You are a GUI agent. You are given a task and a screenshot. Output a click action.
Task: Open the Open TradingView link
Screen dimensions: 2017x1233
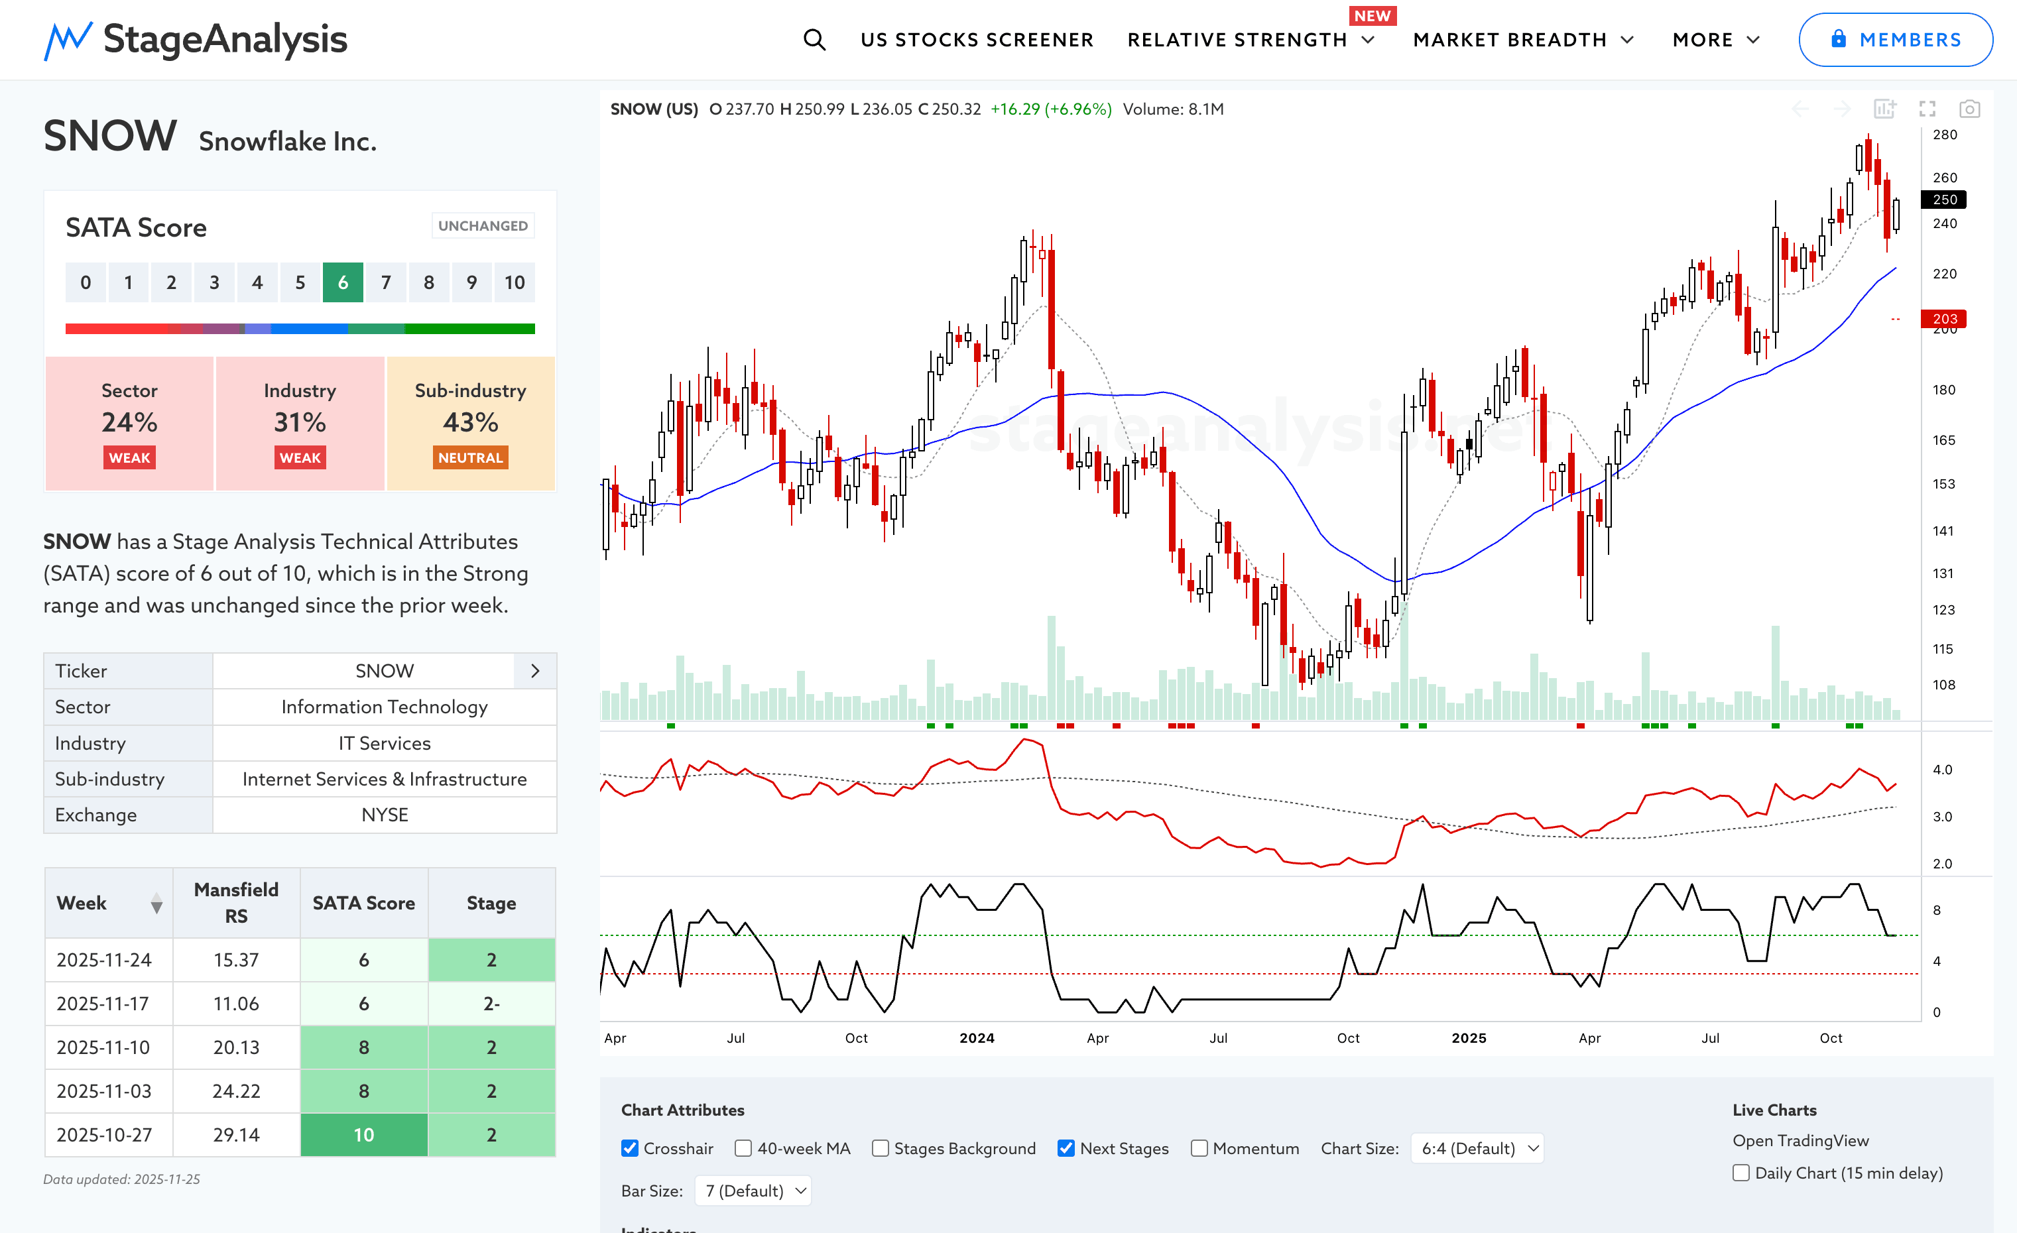[x=1800, y=1141]
